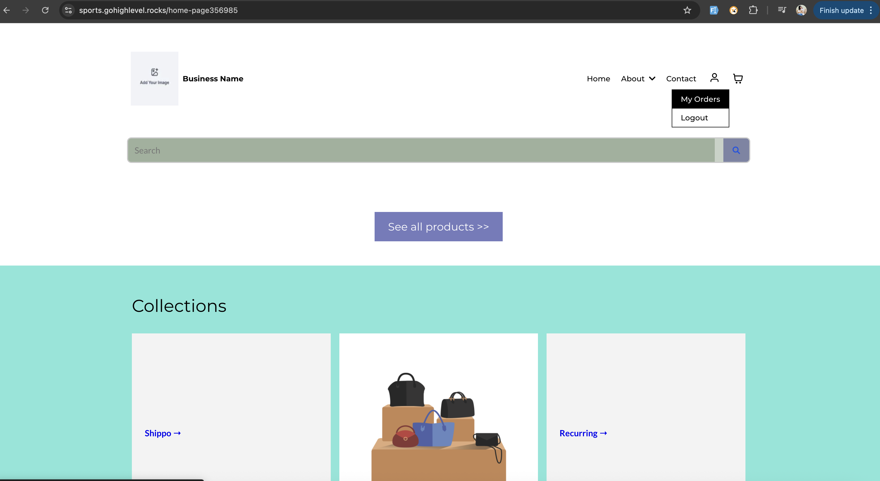The width and height of the screenshot is (880, 481).
Task: Open site information icon in address bar
Action: [x=68, y=10]
